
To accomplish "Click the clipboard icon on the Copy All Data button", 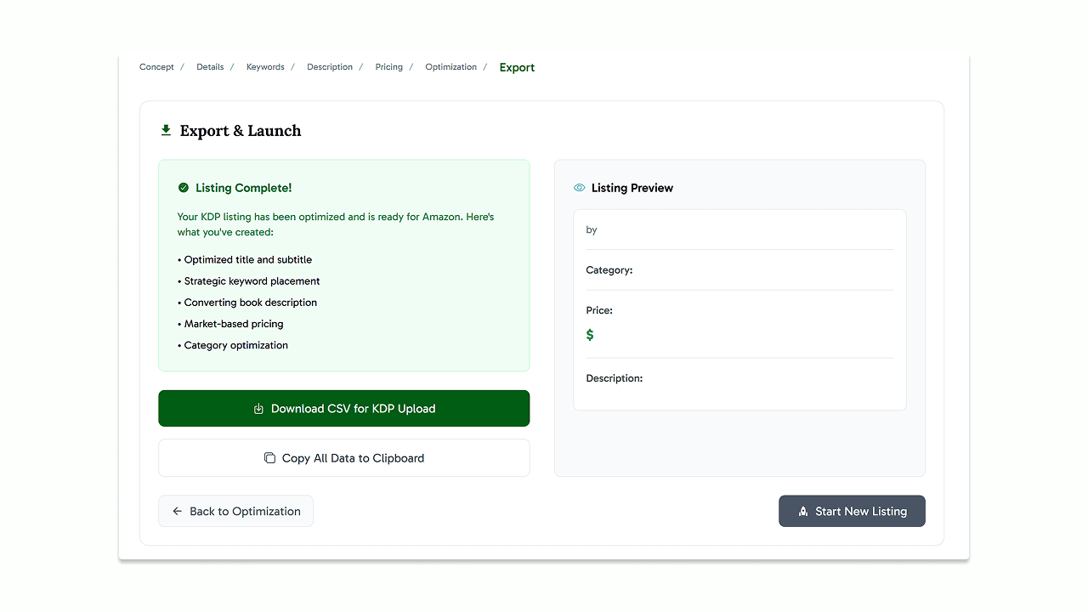I will coord(269,457).
